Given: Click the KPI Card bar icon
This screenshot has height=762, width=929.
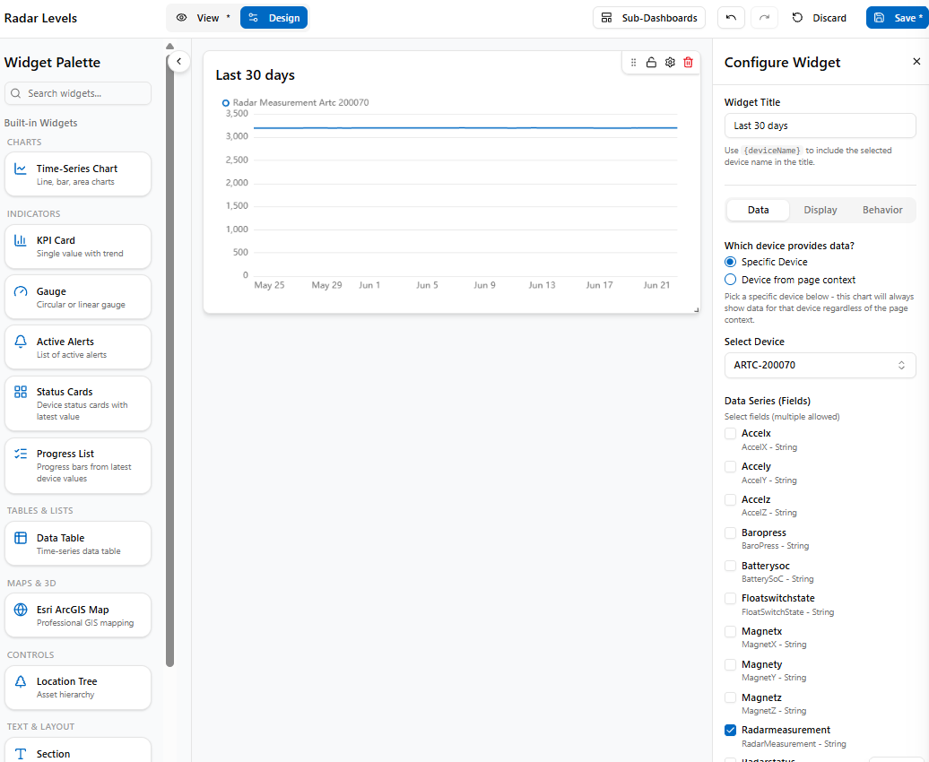Looking at the screenshot, I should [x=21, y=240].
